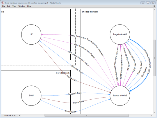Image resolution: width=157 pixels, height=118 pixels.
Task: Close the Adobe Reader window
Action: coord(153,3)
